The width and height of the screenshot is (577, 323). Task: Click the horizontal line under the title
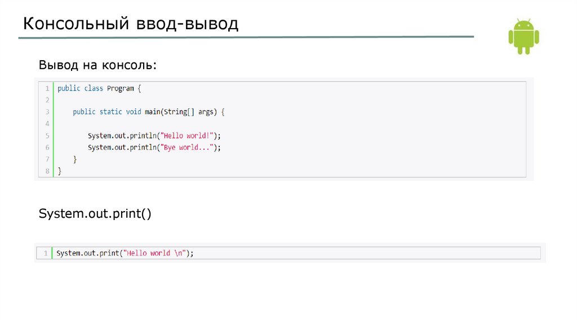pyautogui.click(x=246, y=38)
